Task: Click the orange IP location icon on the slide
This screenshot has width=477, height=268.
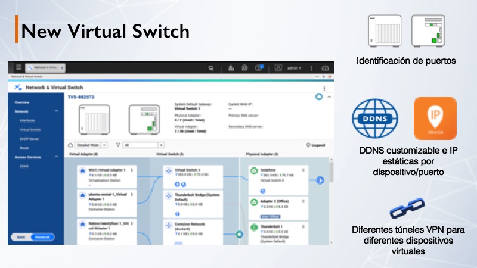Action: 435,119
